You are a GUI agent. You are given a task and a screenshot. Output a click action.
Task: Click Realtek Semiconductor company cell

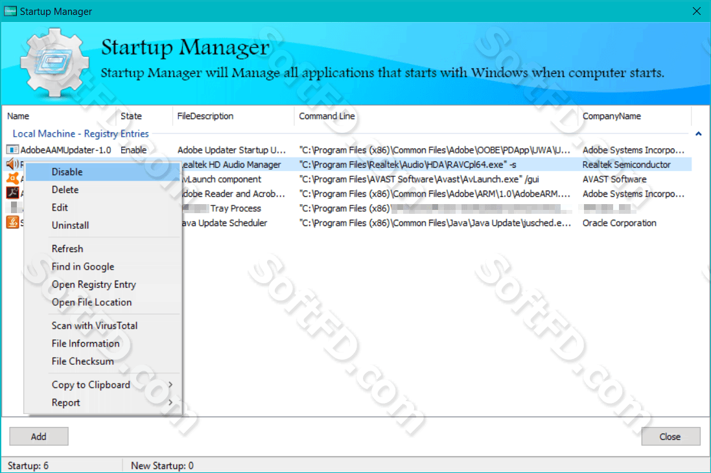626,165
